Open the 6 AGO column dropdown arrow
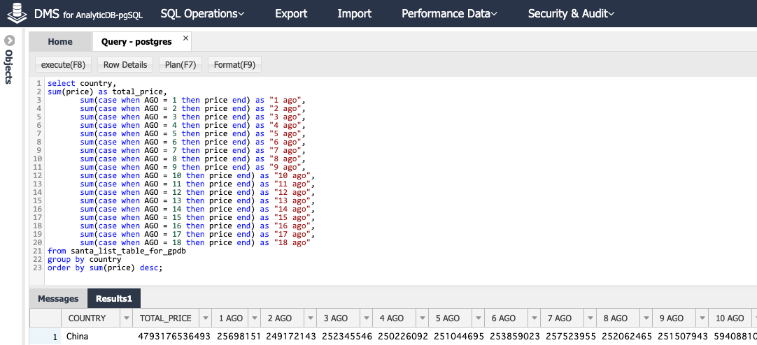 (x=535, y=318)
